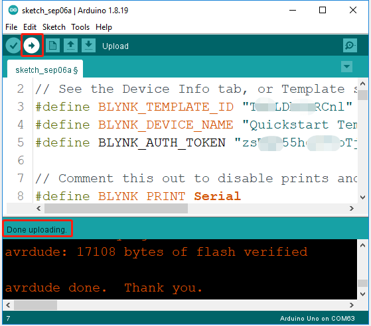The height and width of the screenshot is (326, 371).
Task: Open the Help menu
Action: (x=104, y=27)
